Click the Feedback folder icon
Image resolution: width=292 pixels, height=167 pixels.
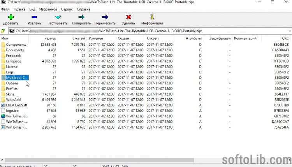pyautogui.click(x=3, y=56)
